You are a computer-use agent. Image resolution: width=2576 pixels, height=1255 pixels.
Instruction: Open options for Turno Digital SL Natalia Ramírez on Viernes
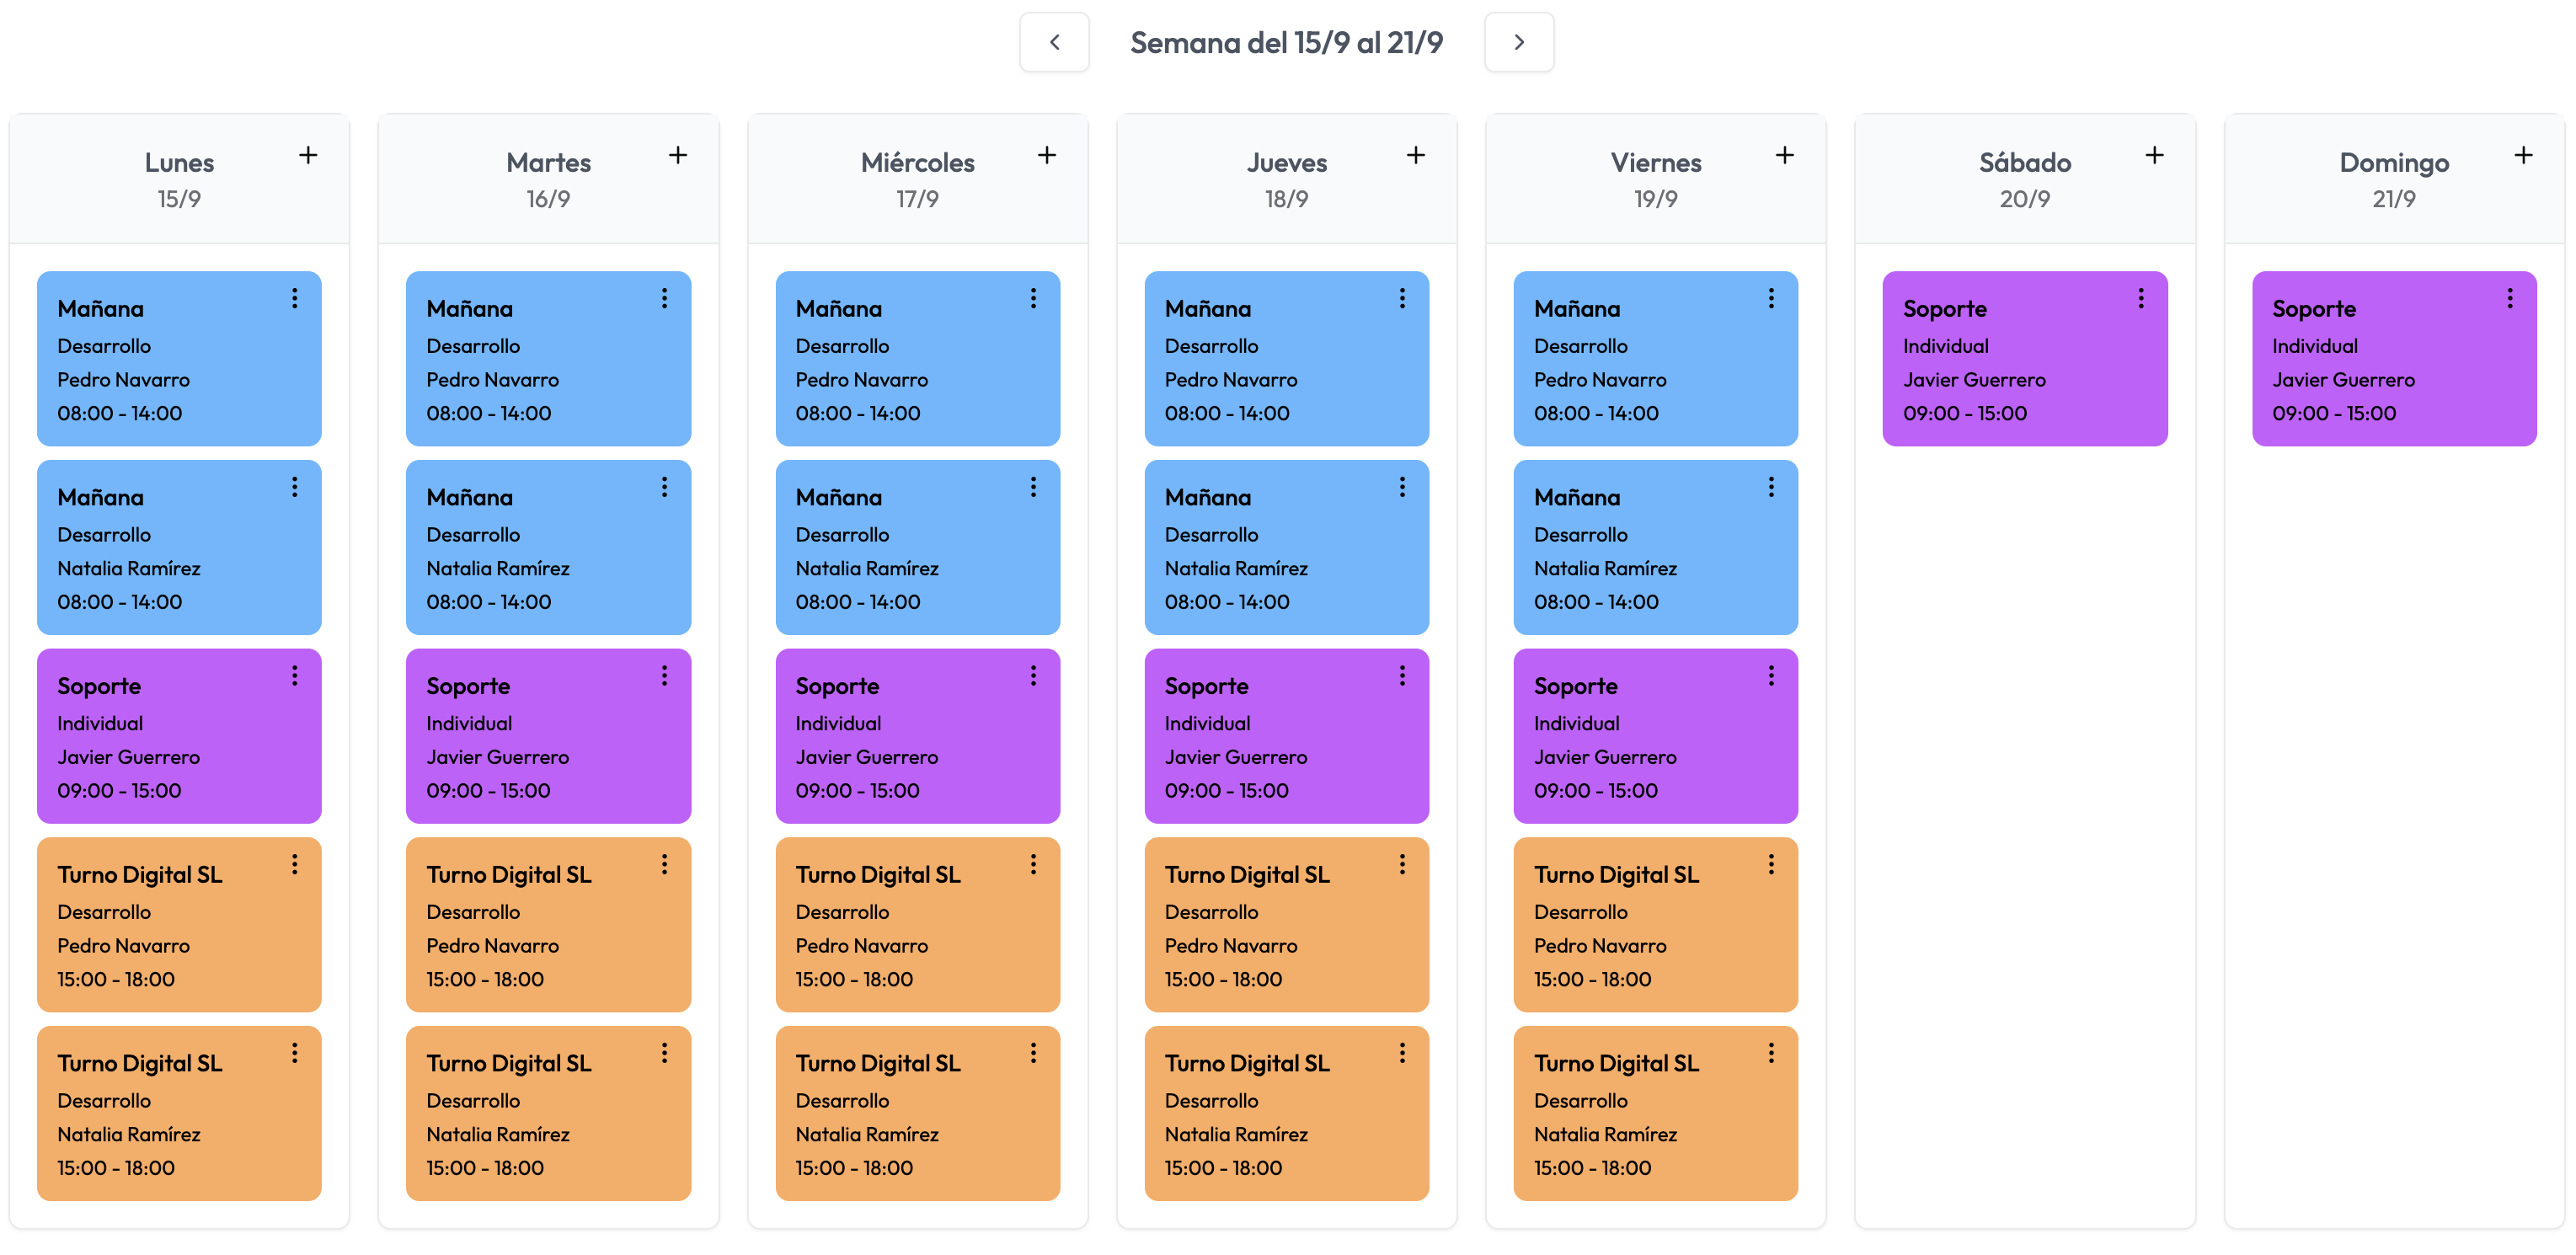(x=1771, y=1052)
